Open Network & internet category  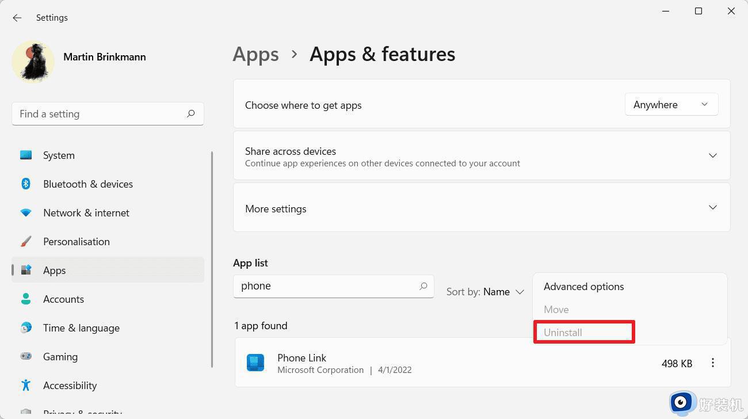pyautogui.click(x=108, y=213)
